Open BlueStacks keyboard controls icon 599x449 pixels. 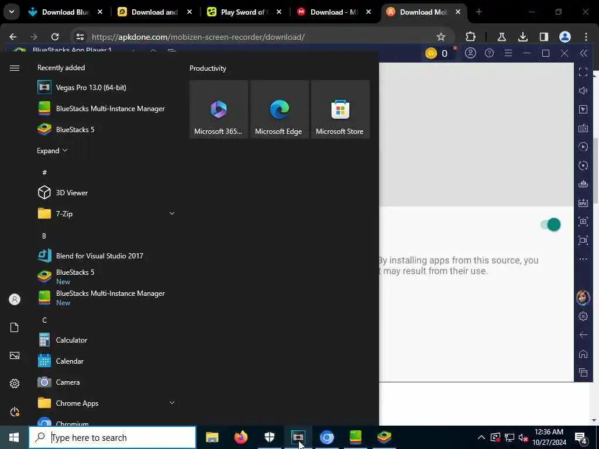pos(583,128)
